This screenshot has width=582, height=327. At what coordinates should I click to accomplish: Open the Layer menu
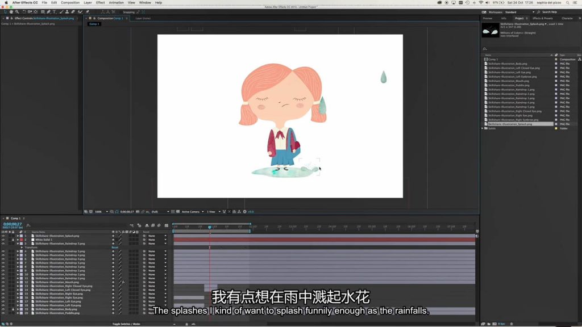click(88, 3)
